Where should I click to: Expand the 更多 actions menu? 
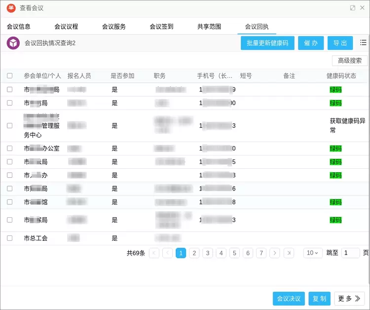349,299
